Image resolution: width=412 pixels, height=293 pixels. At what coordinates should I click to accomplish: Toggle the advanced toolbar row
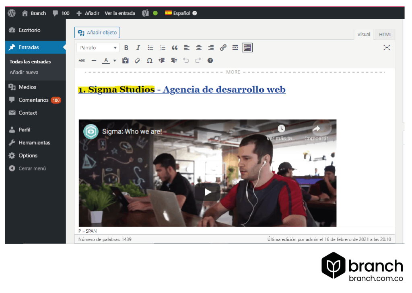(247, 47)
